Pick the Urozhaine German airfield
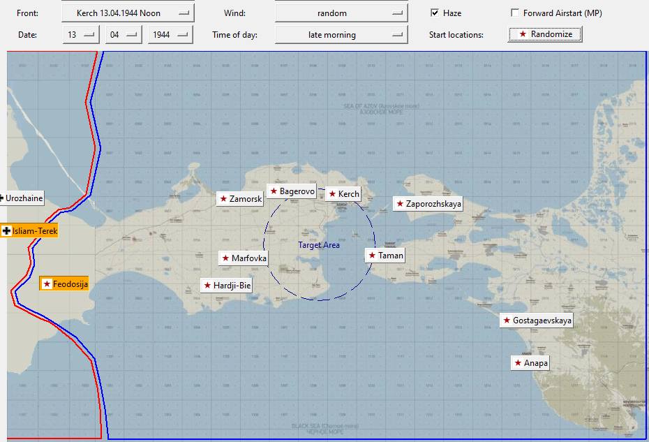 22,198
